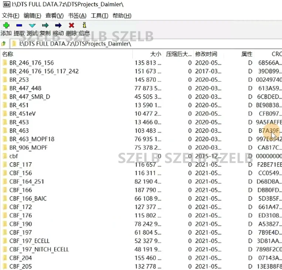Click the address path input field
The image size is (282, 270).
coord(146,44)
